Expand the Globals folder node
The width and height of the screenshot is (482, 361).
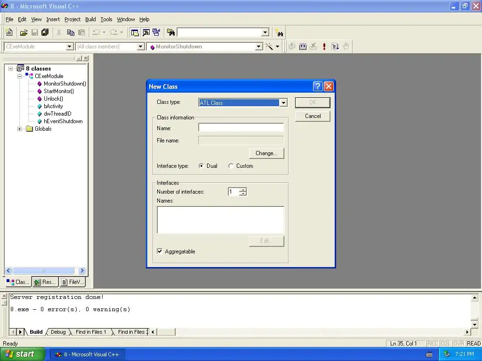(x=19, y=129)
